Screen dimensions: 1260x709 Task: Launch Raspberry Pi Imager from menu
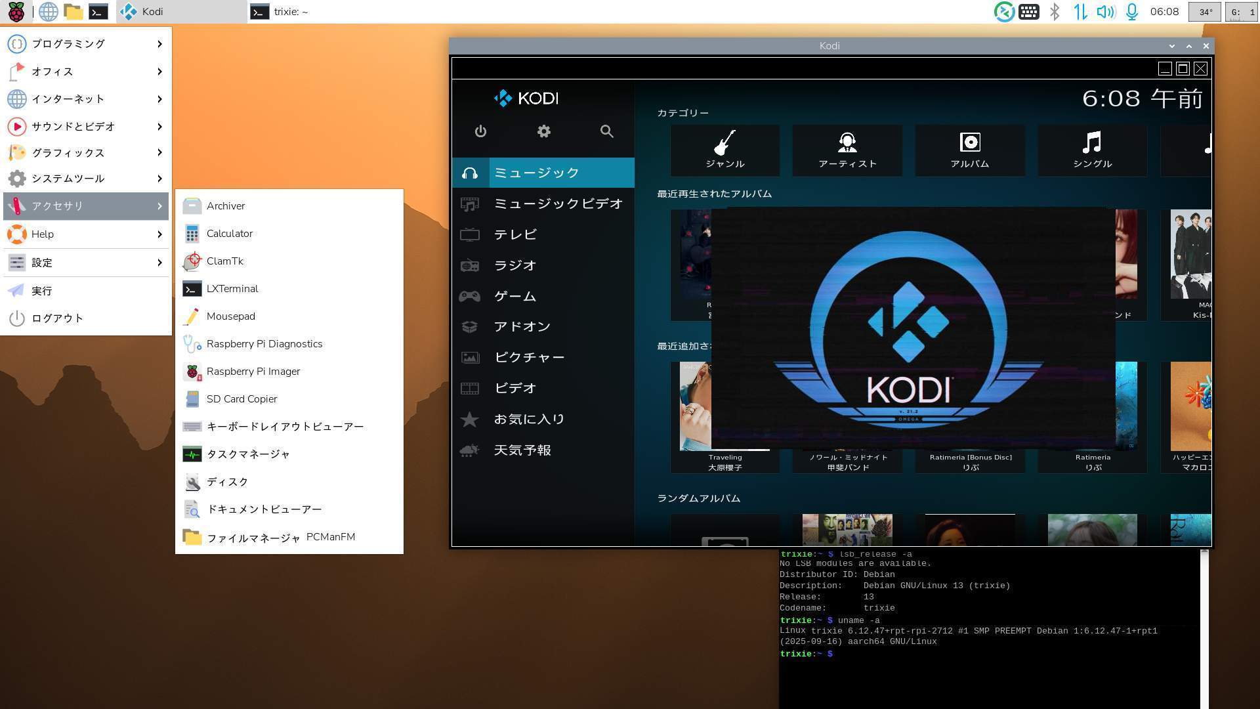click(x=253, y=372)
